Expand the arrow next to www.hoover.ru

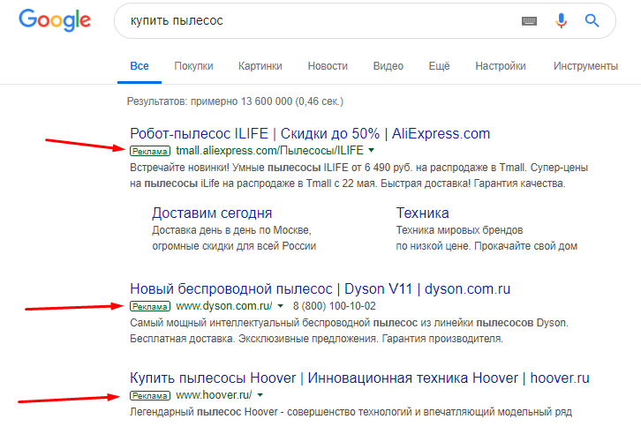(x=260, y=394)
